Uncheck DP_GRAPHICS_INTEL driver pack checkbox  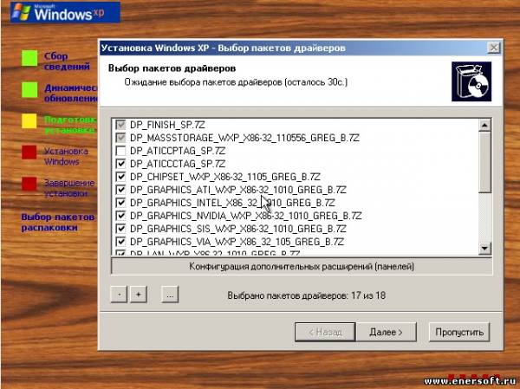(x=120, y=202)
